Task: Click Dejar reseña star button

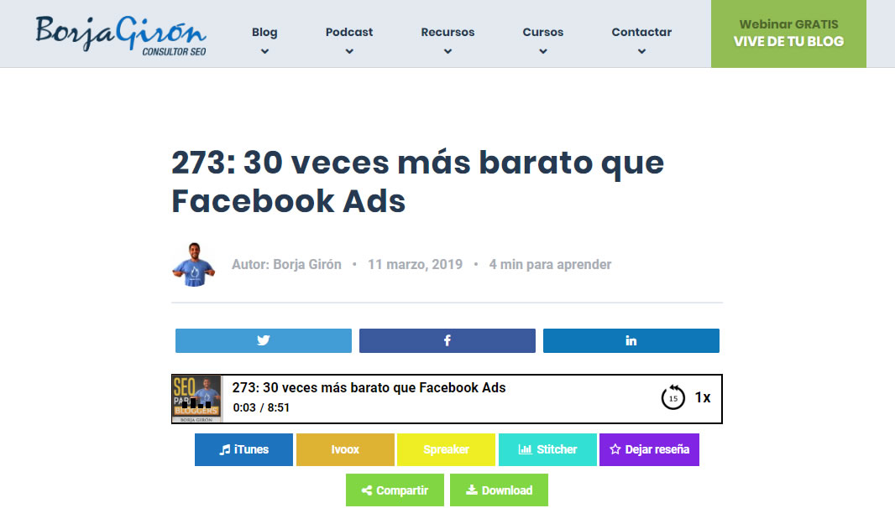Action: click(x=649, y=449)
